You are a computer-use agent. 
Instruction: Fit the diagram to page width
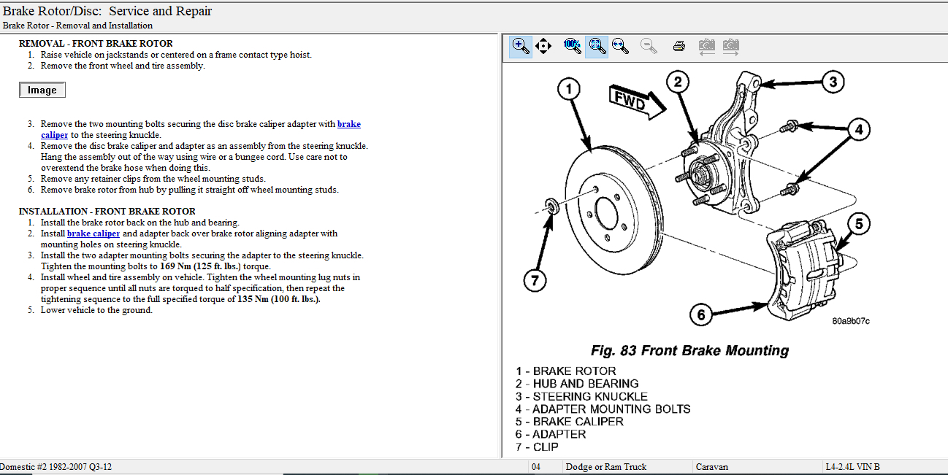pos(620,47)
